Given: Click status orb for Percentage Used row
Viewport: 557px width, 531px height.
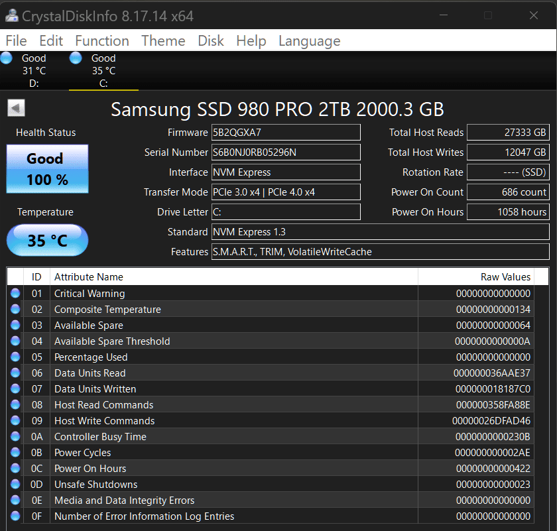Looking at the screenshot, I should 15,357.
